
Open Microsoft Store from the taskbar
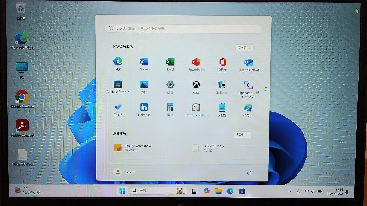242,191
